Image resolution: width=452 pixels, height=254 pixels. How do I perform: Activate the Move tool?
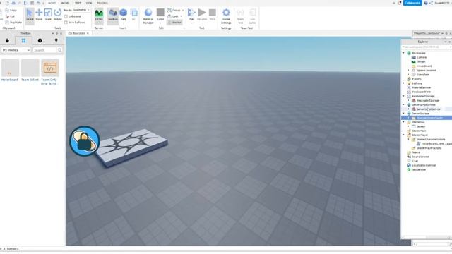[39, 14]
